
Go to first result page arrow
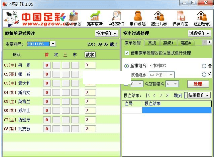[x=148, y=95]
